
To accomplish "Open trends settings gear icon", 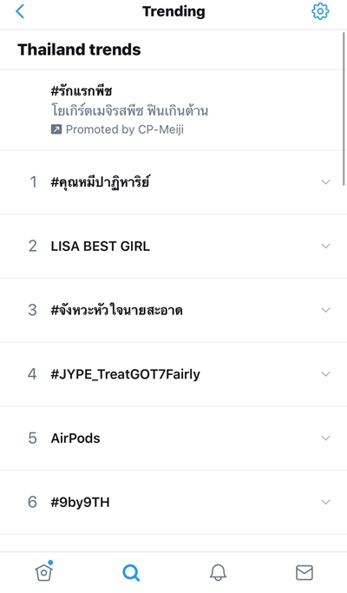I will 320,11.
